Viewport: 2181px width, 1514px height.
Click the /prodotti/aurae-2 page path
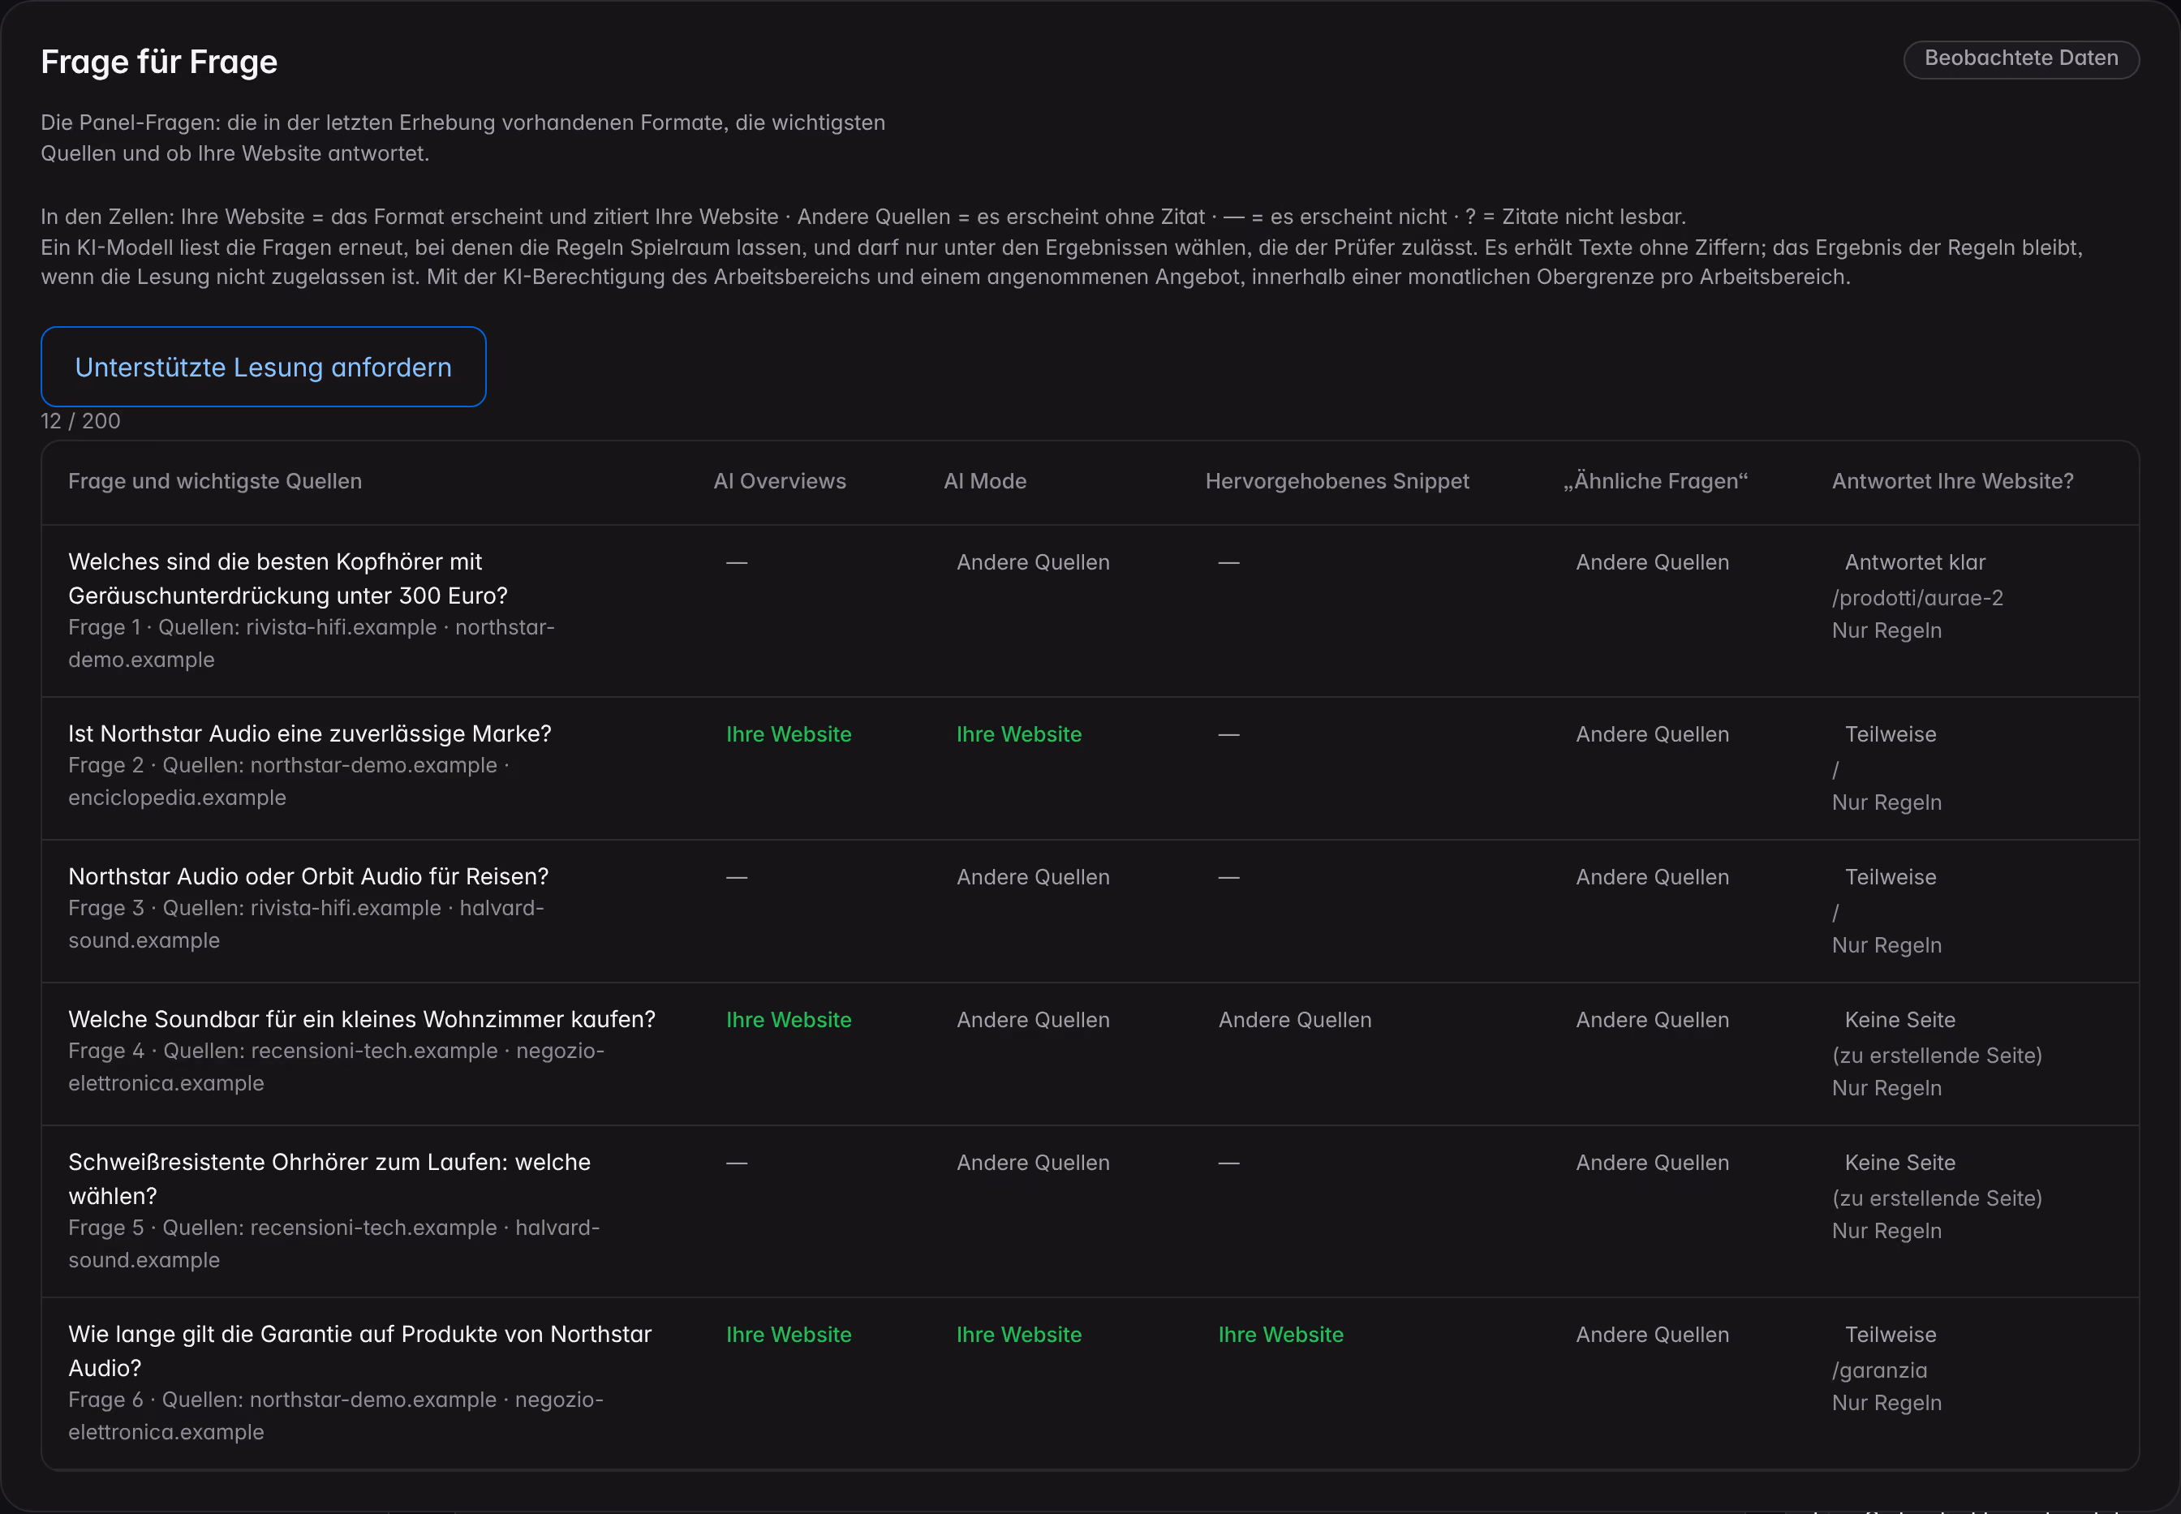pyautogui.click(x=1917, y=599)
